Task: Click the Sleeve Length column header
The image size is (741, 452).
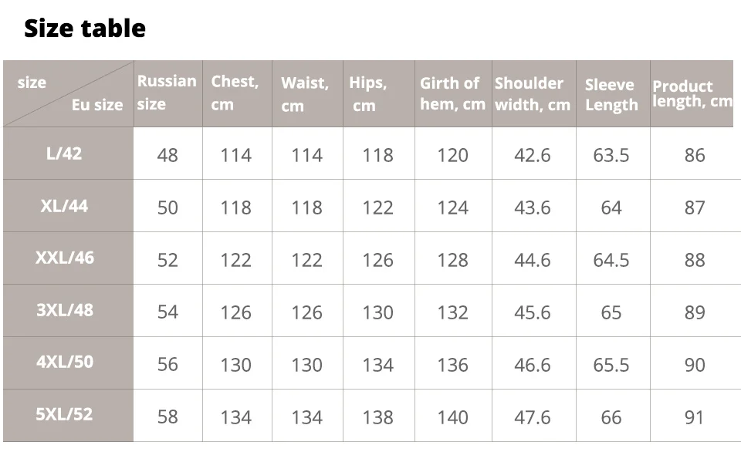Action: 611,95
